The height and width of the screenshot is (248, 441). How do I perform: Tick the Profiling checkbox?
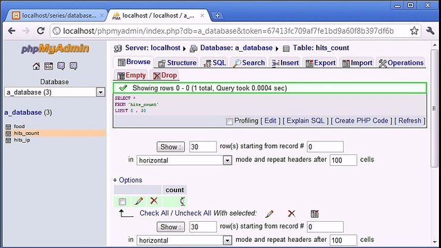click(230, 121)
